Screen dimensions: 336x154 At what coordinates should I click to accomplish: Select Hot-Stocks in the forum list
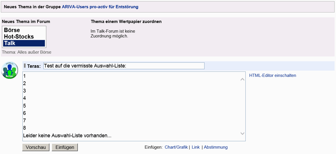pyautogui.click(x=24, y=37)
